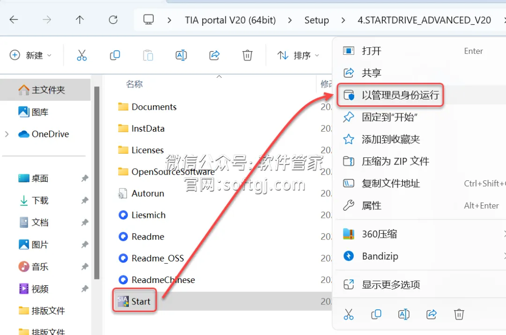
Task: Choose 压缩为 ZIP 文件 entry
Action: (419, 161)
